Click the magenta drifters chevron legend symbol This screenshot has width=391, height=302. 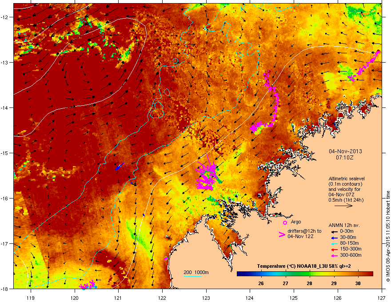(282, 234)
